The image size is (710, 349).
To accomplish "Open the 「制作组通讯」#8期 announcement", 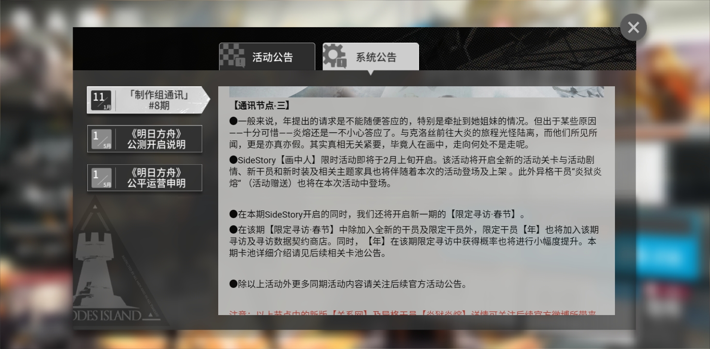I will (x=148, y=100).
